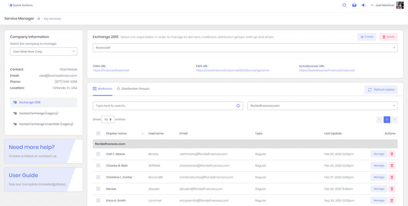Click the search icon in top bar

[344, 5]
